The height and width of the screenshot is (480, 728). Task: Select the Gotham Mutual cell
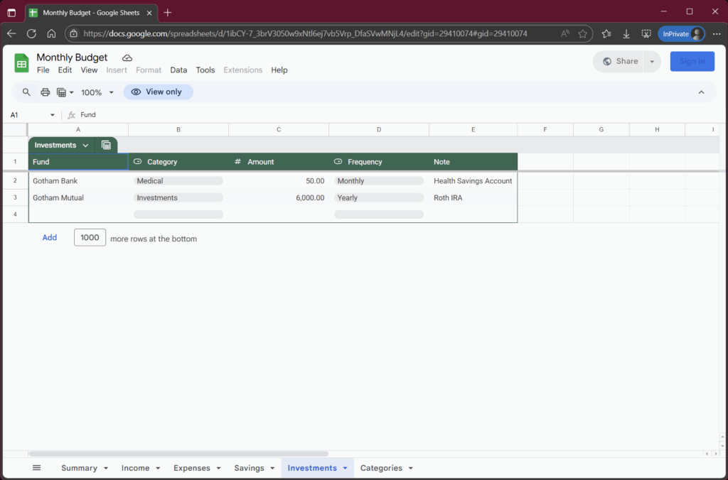78,197
